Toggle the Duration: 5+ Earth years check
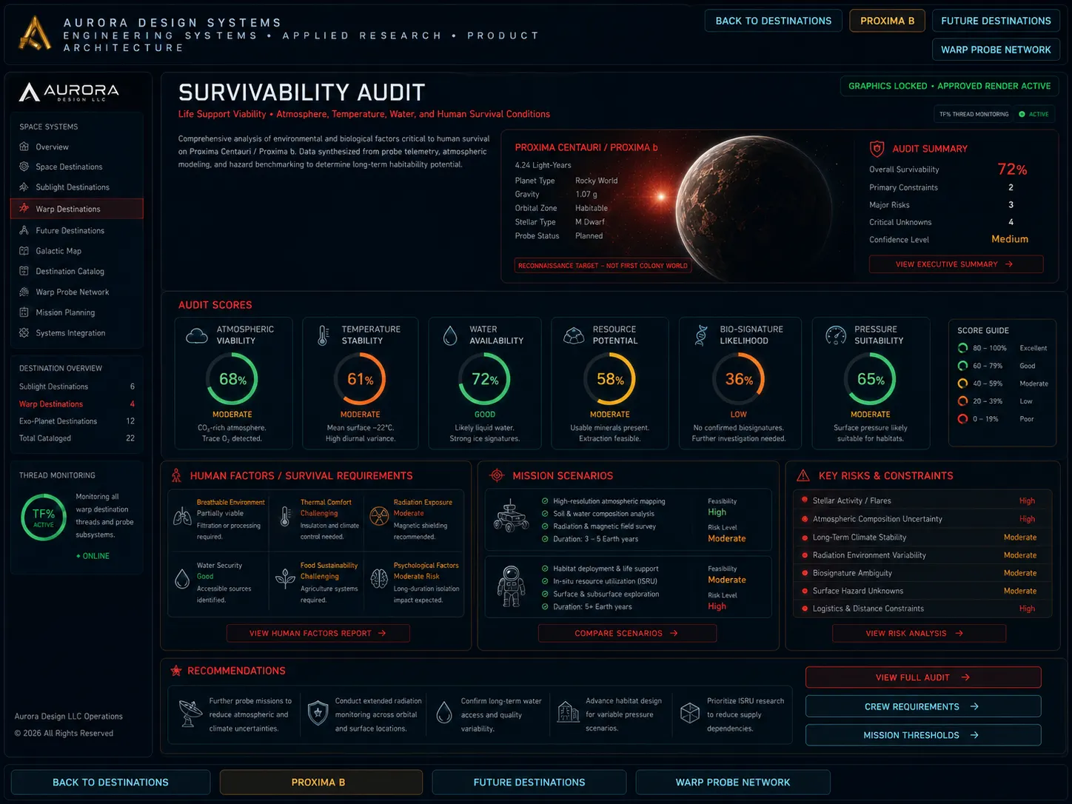Screen dimensions: 1072x804 tap(546, 606)
